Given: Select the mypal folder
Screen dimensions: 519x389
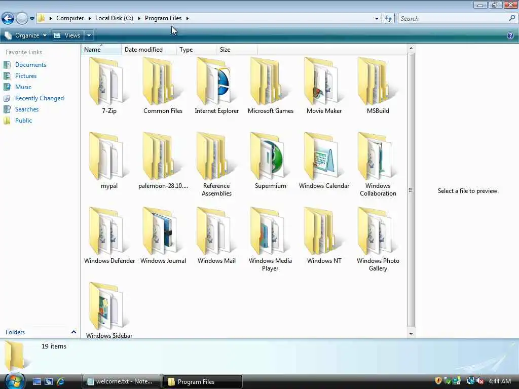Looking at the screenshot, I should [109, 161].
